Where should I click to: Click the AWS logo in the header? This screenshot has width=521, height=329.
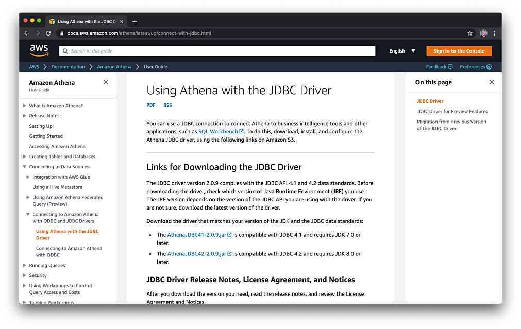[39, 50]
